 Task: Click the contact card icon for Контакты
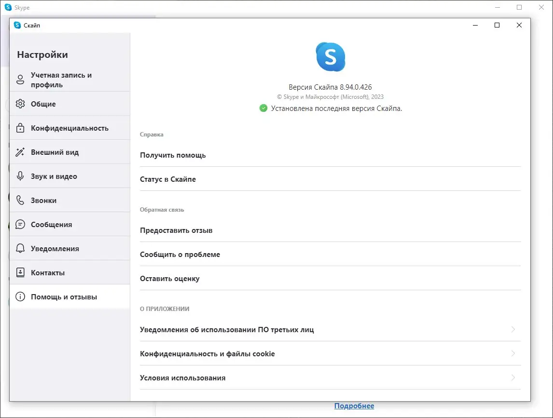(20, 272)
